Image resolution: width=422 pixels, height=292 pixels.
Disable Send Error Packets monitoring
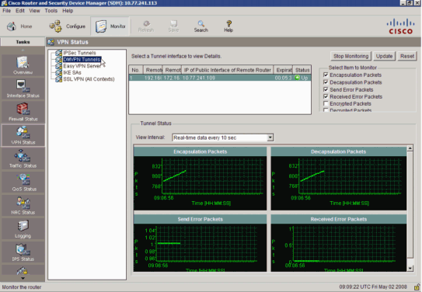326,89
